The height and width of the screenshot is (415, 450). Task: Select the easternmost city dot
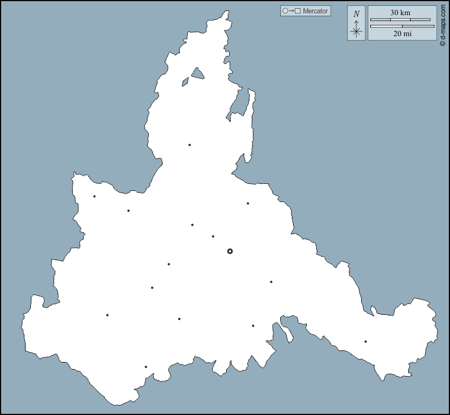(366, 342)
